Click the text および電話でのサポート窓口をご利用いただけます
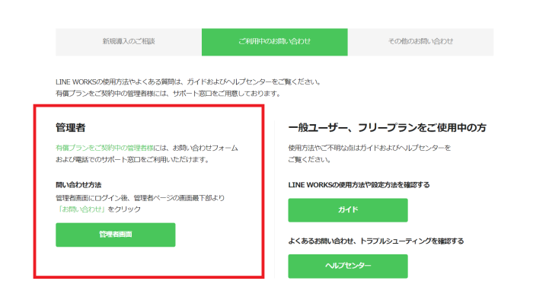533x297 pixels. pos(132,159)
